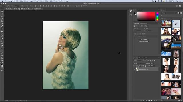Select the Crop tool

tap(2, 21)
